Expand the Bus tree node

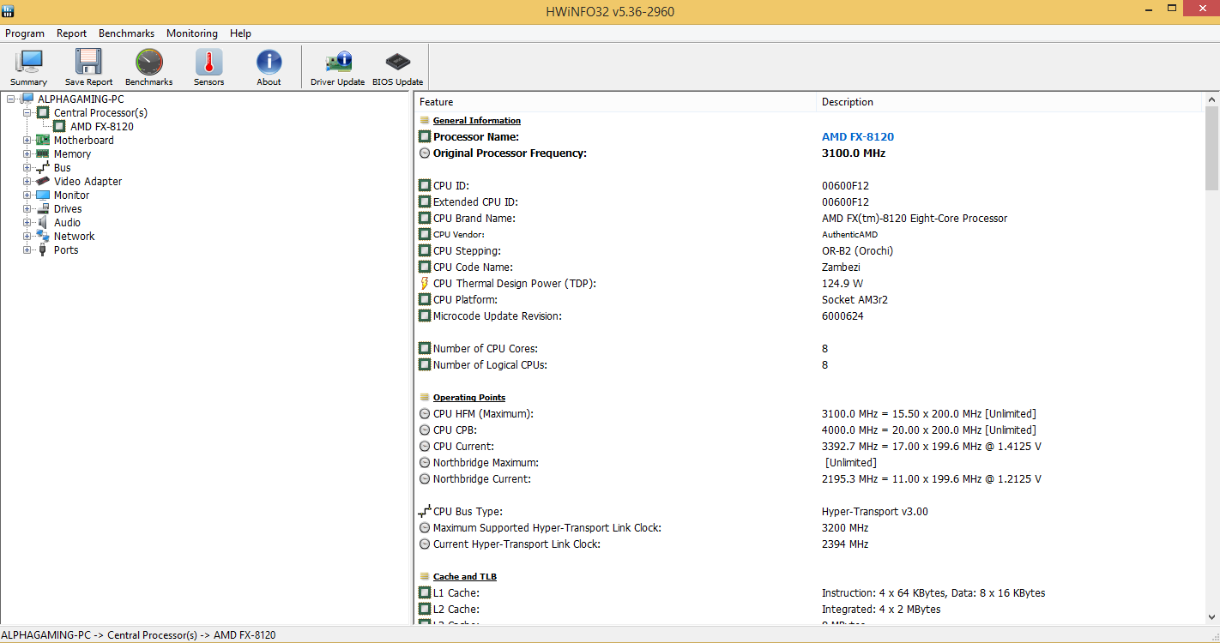click(27, 167)
